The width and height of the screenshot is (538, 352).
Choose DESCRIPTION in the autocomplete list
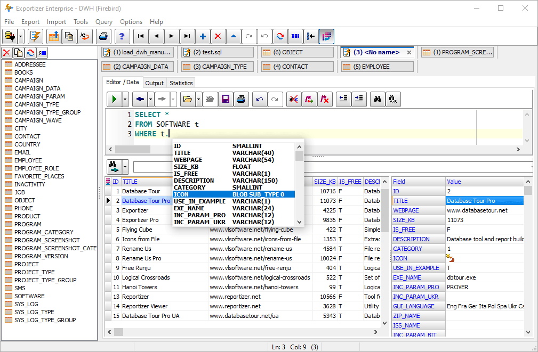[x=234, y=181]
